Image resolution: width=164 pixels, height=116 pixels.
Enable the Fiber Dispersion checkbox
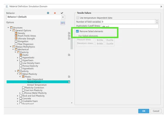click(16, 44)
